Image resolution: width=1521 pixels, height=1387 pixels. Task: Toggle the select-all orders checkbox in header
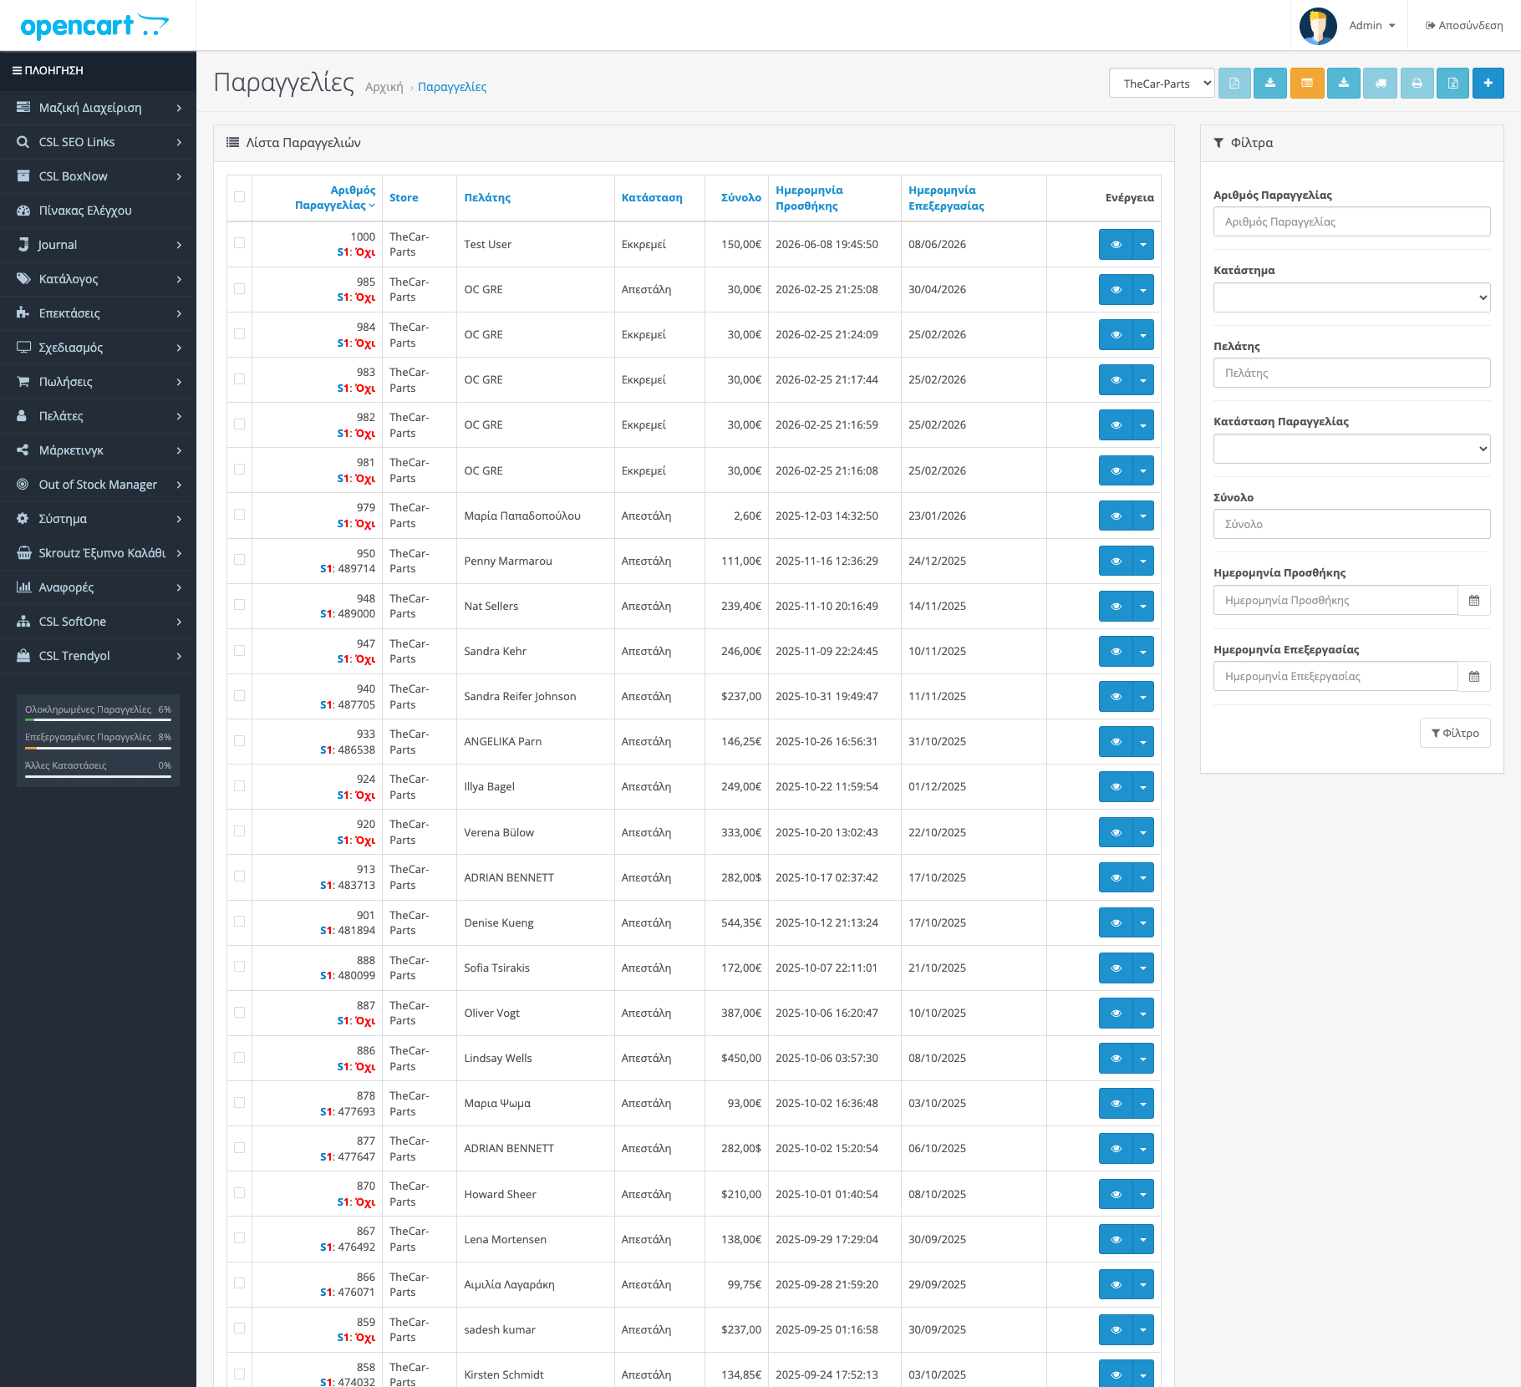click(x=240, y=197)
